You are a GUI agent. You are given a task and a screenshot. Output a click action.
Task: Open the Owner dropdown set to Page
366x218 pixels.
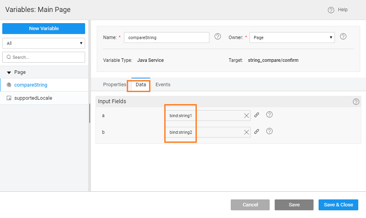click(x=292, y=38)
